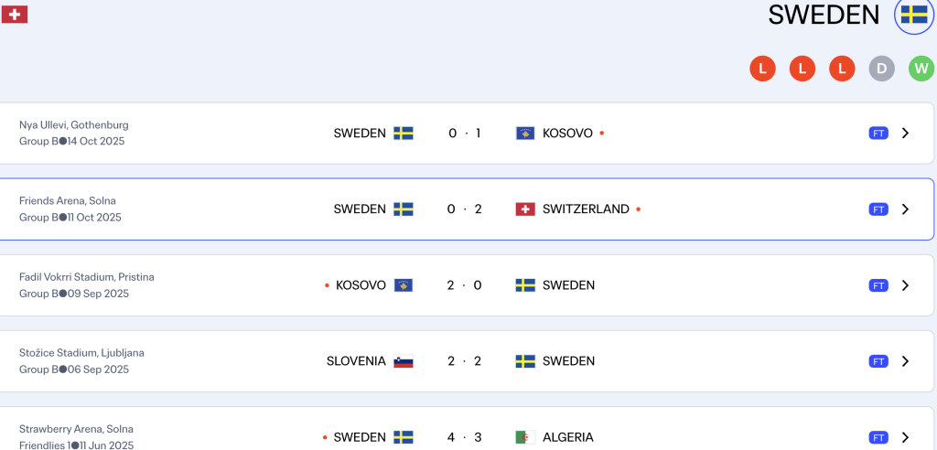Click the first red L form circle
Screen dimensions: 937x450
pyautogui.click(x=762, y=69)
